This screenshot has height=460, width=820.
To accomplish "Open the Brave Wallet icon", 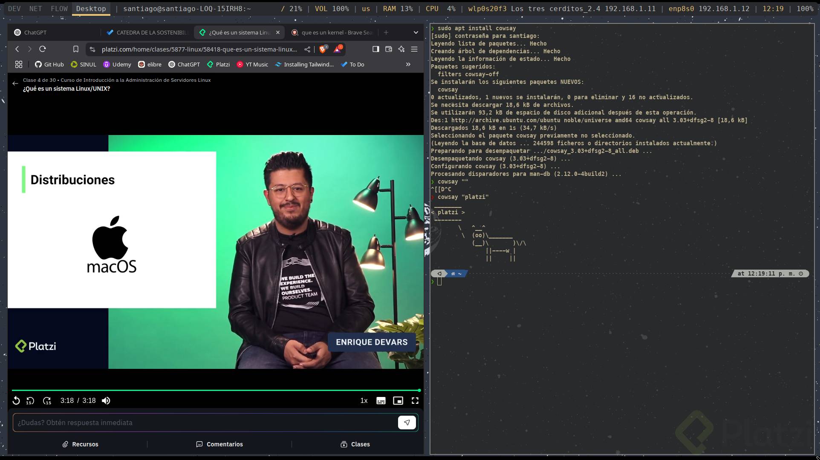I will [x=389, y=49].
